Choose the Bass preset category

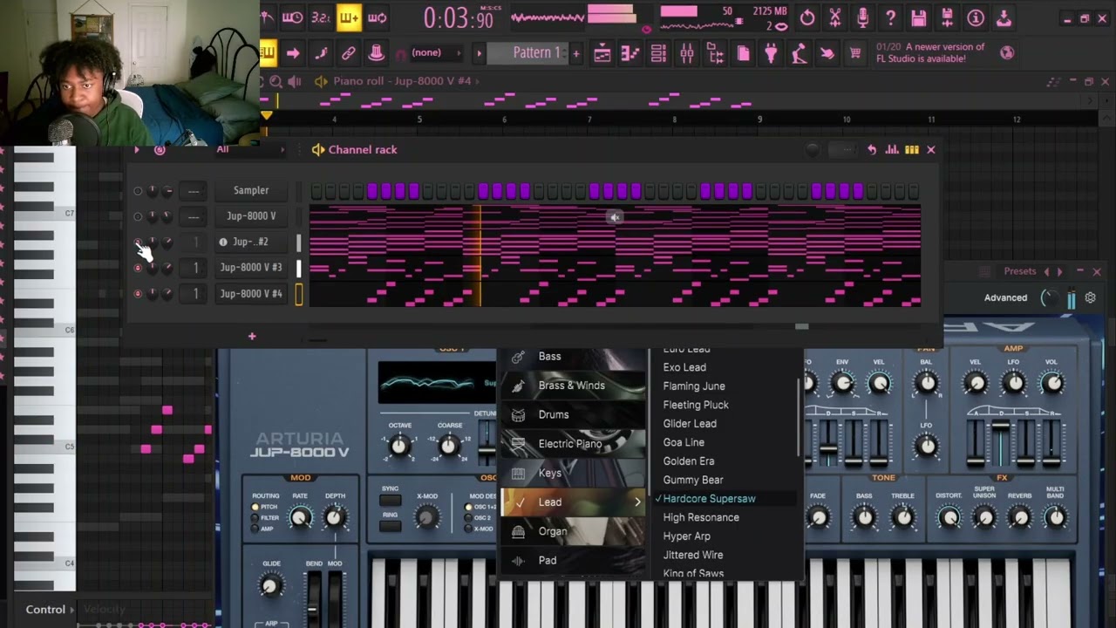click(573, 357)
